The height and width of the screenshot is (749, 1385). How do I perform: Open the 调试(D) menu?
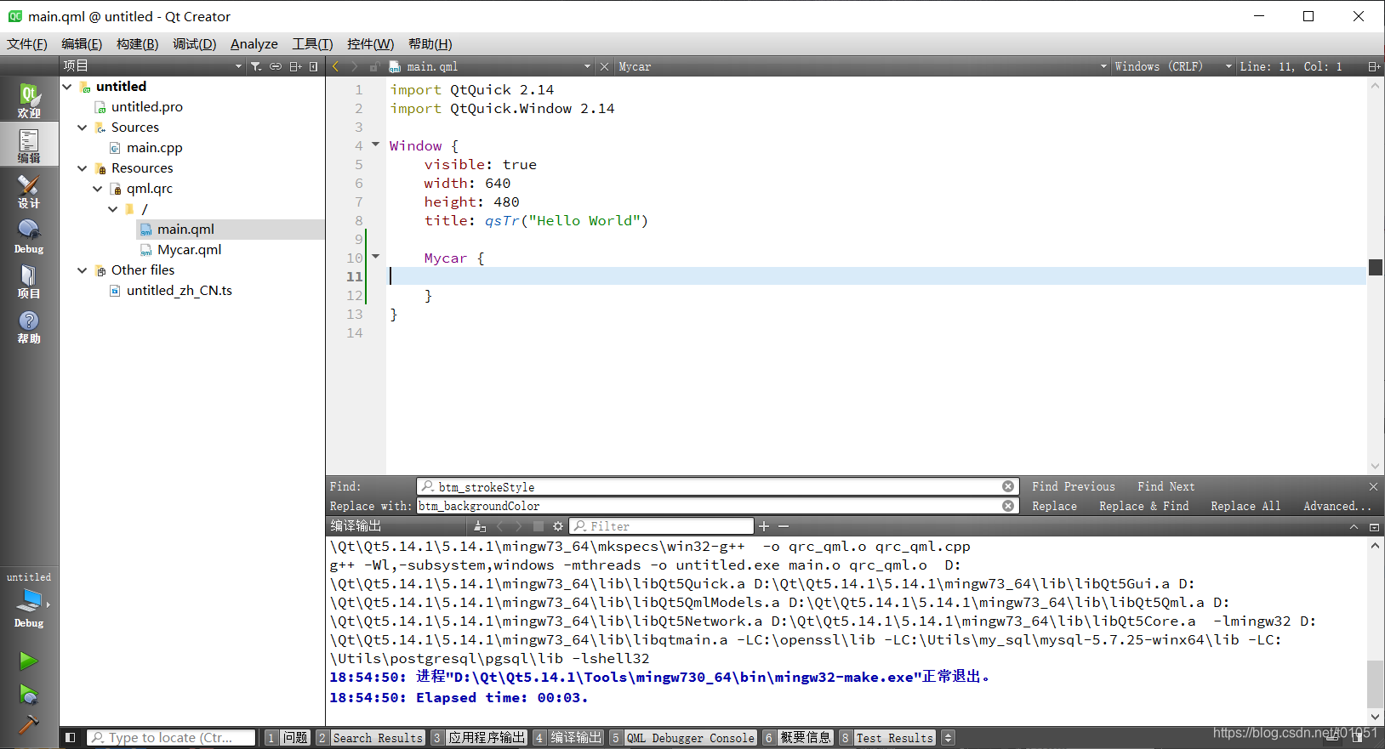[x=194, y=43]
